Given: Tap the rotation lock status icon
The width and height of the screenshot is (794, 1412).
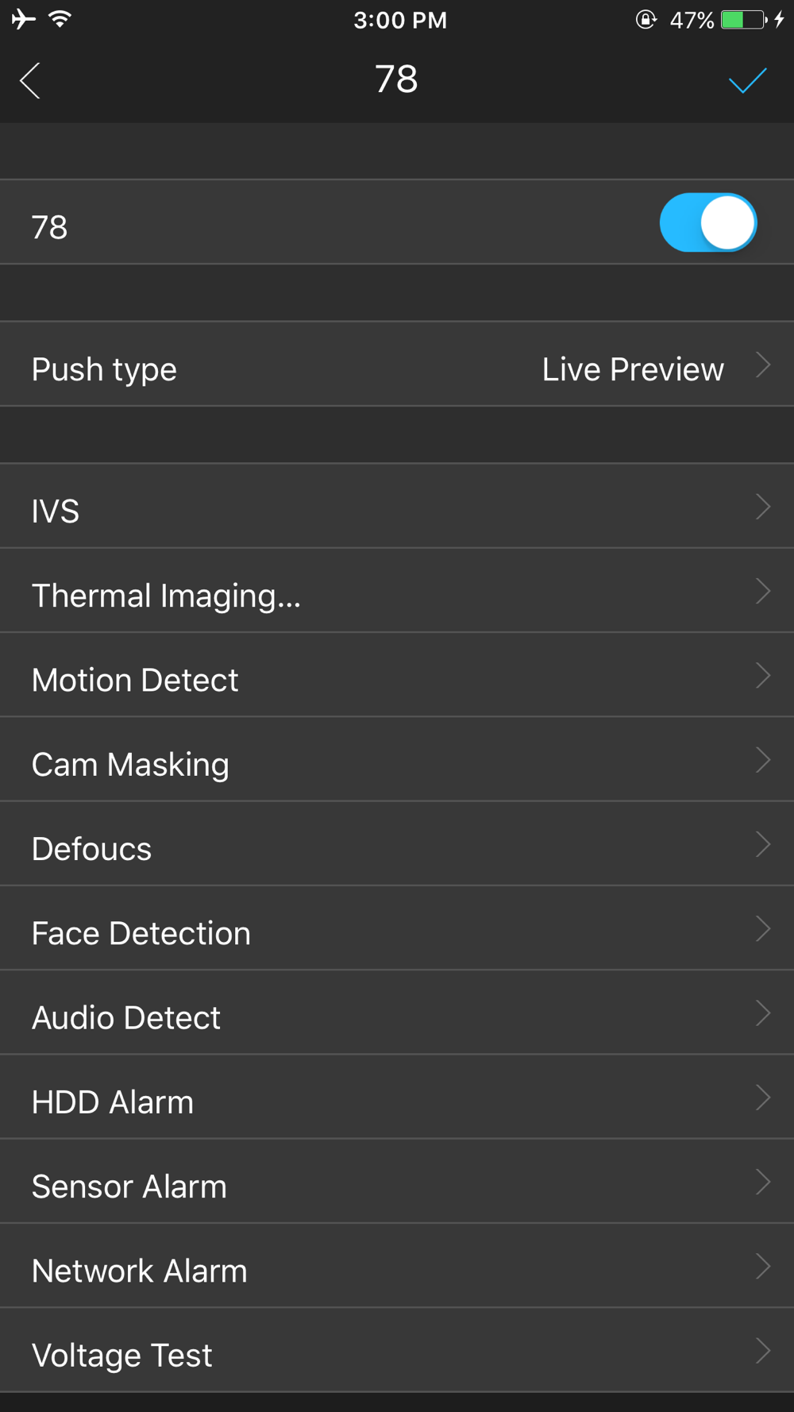Looking at the screenshot, I should tap(646, 20).
